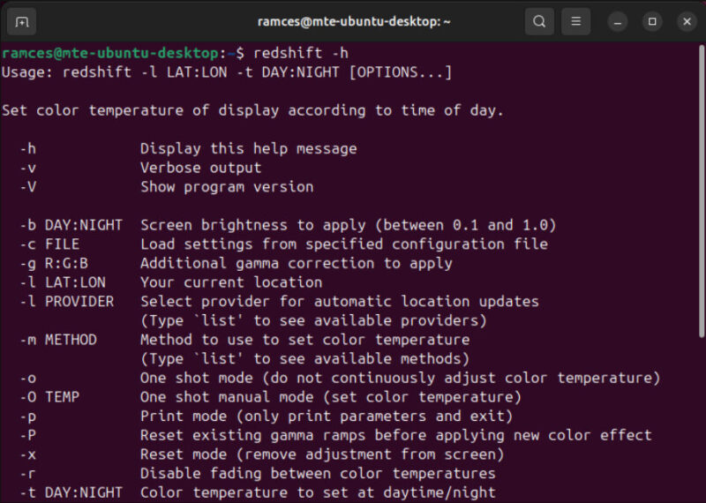This screenshot has height=503, width=706.
Task: Click 'Verbose output' text
Action: (x=201, y=168)
